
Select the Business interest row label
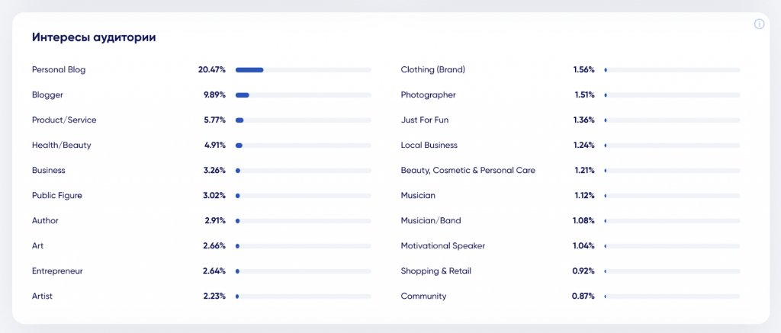[x=48, y=170]
